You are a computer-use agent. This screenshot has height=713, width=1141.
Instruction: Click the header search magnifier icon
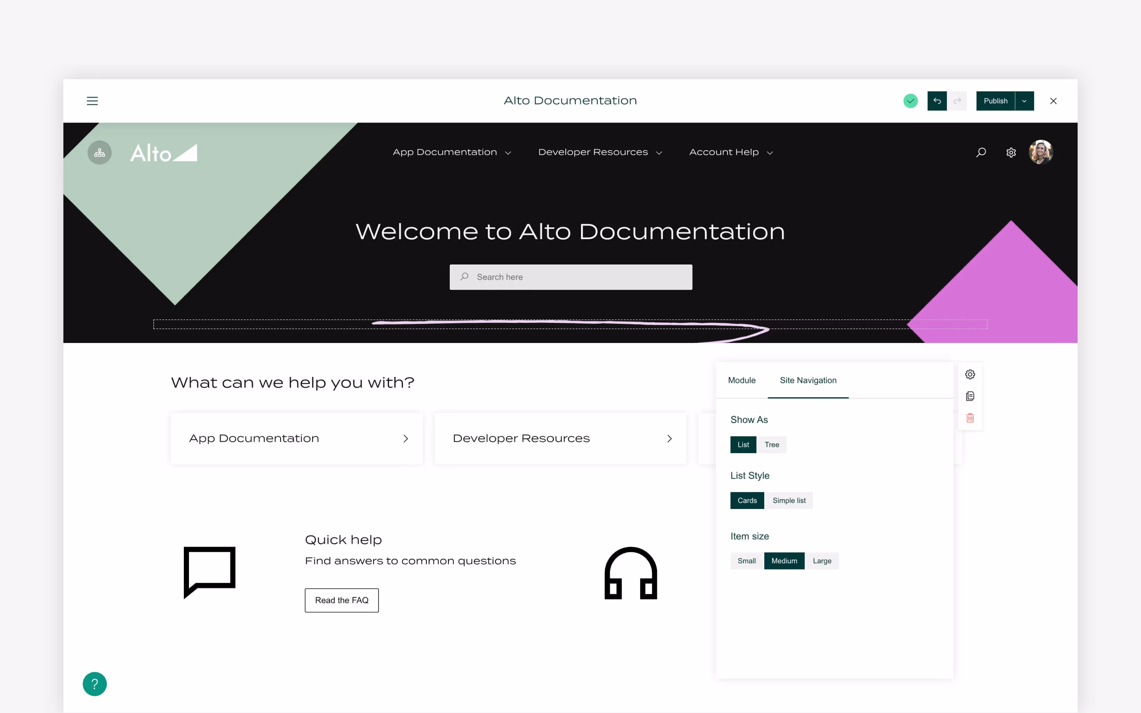pos(981,153)
